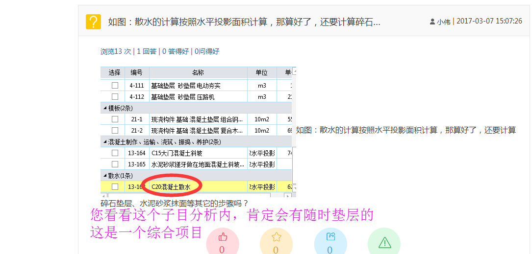Click the code cell 13-165
532x254 pixels.
pyautogui.click(x=137, y=164)
